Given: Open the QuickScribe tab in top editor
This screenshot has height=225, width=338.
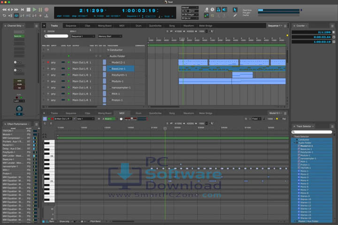Looking at the screenshot, I should click(x=155, y=26).
